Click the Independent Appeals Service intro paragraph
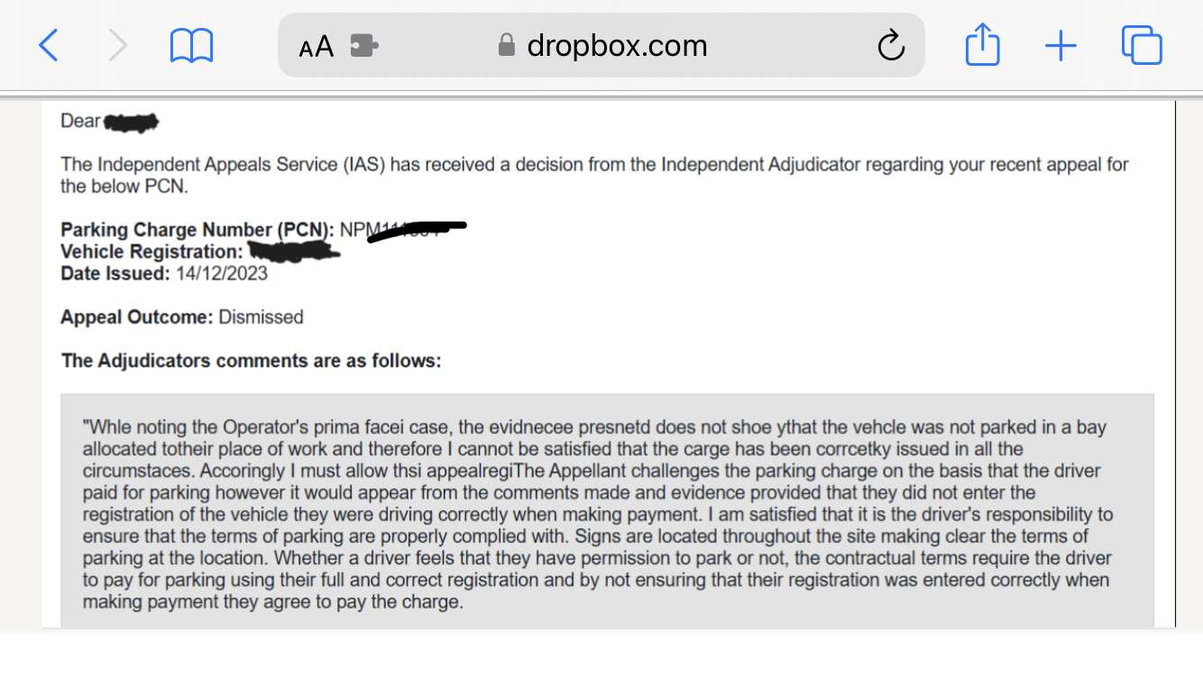Viewport: 1203px width, 676px height. click(x=594, y=176)
